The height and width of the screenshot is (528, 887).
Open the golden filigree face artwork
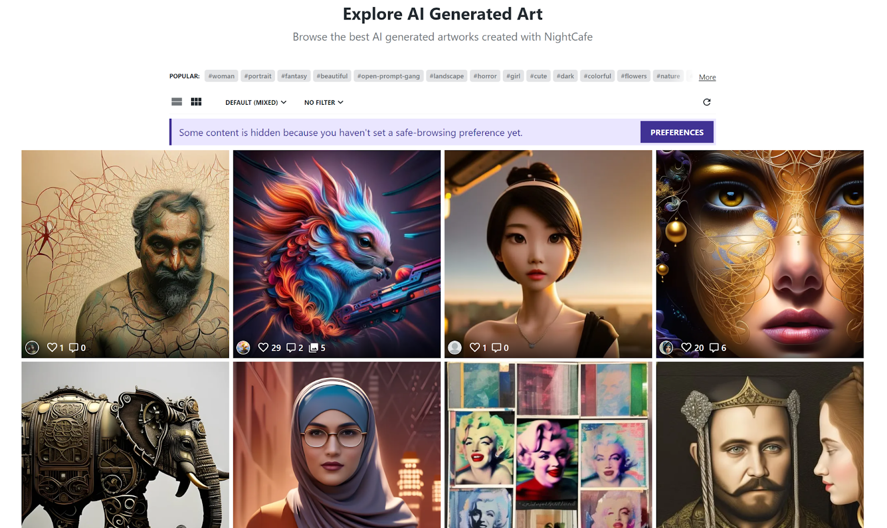[760, 254]
